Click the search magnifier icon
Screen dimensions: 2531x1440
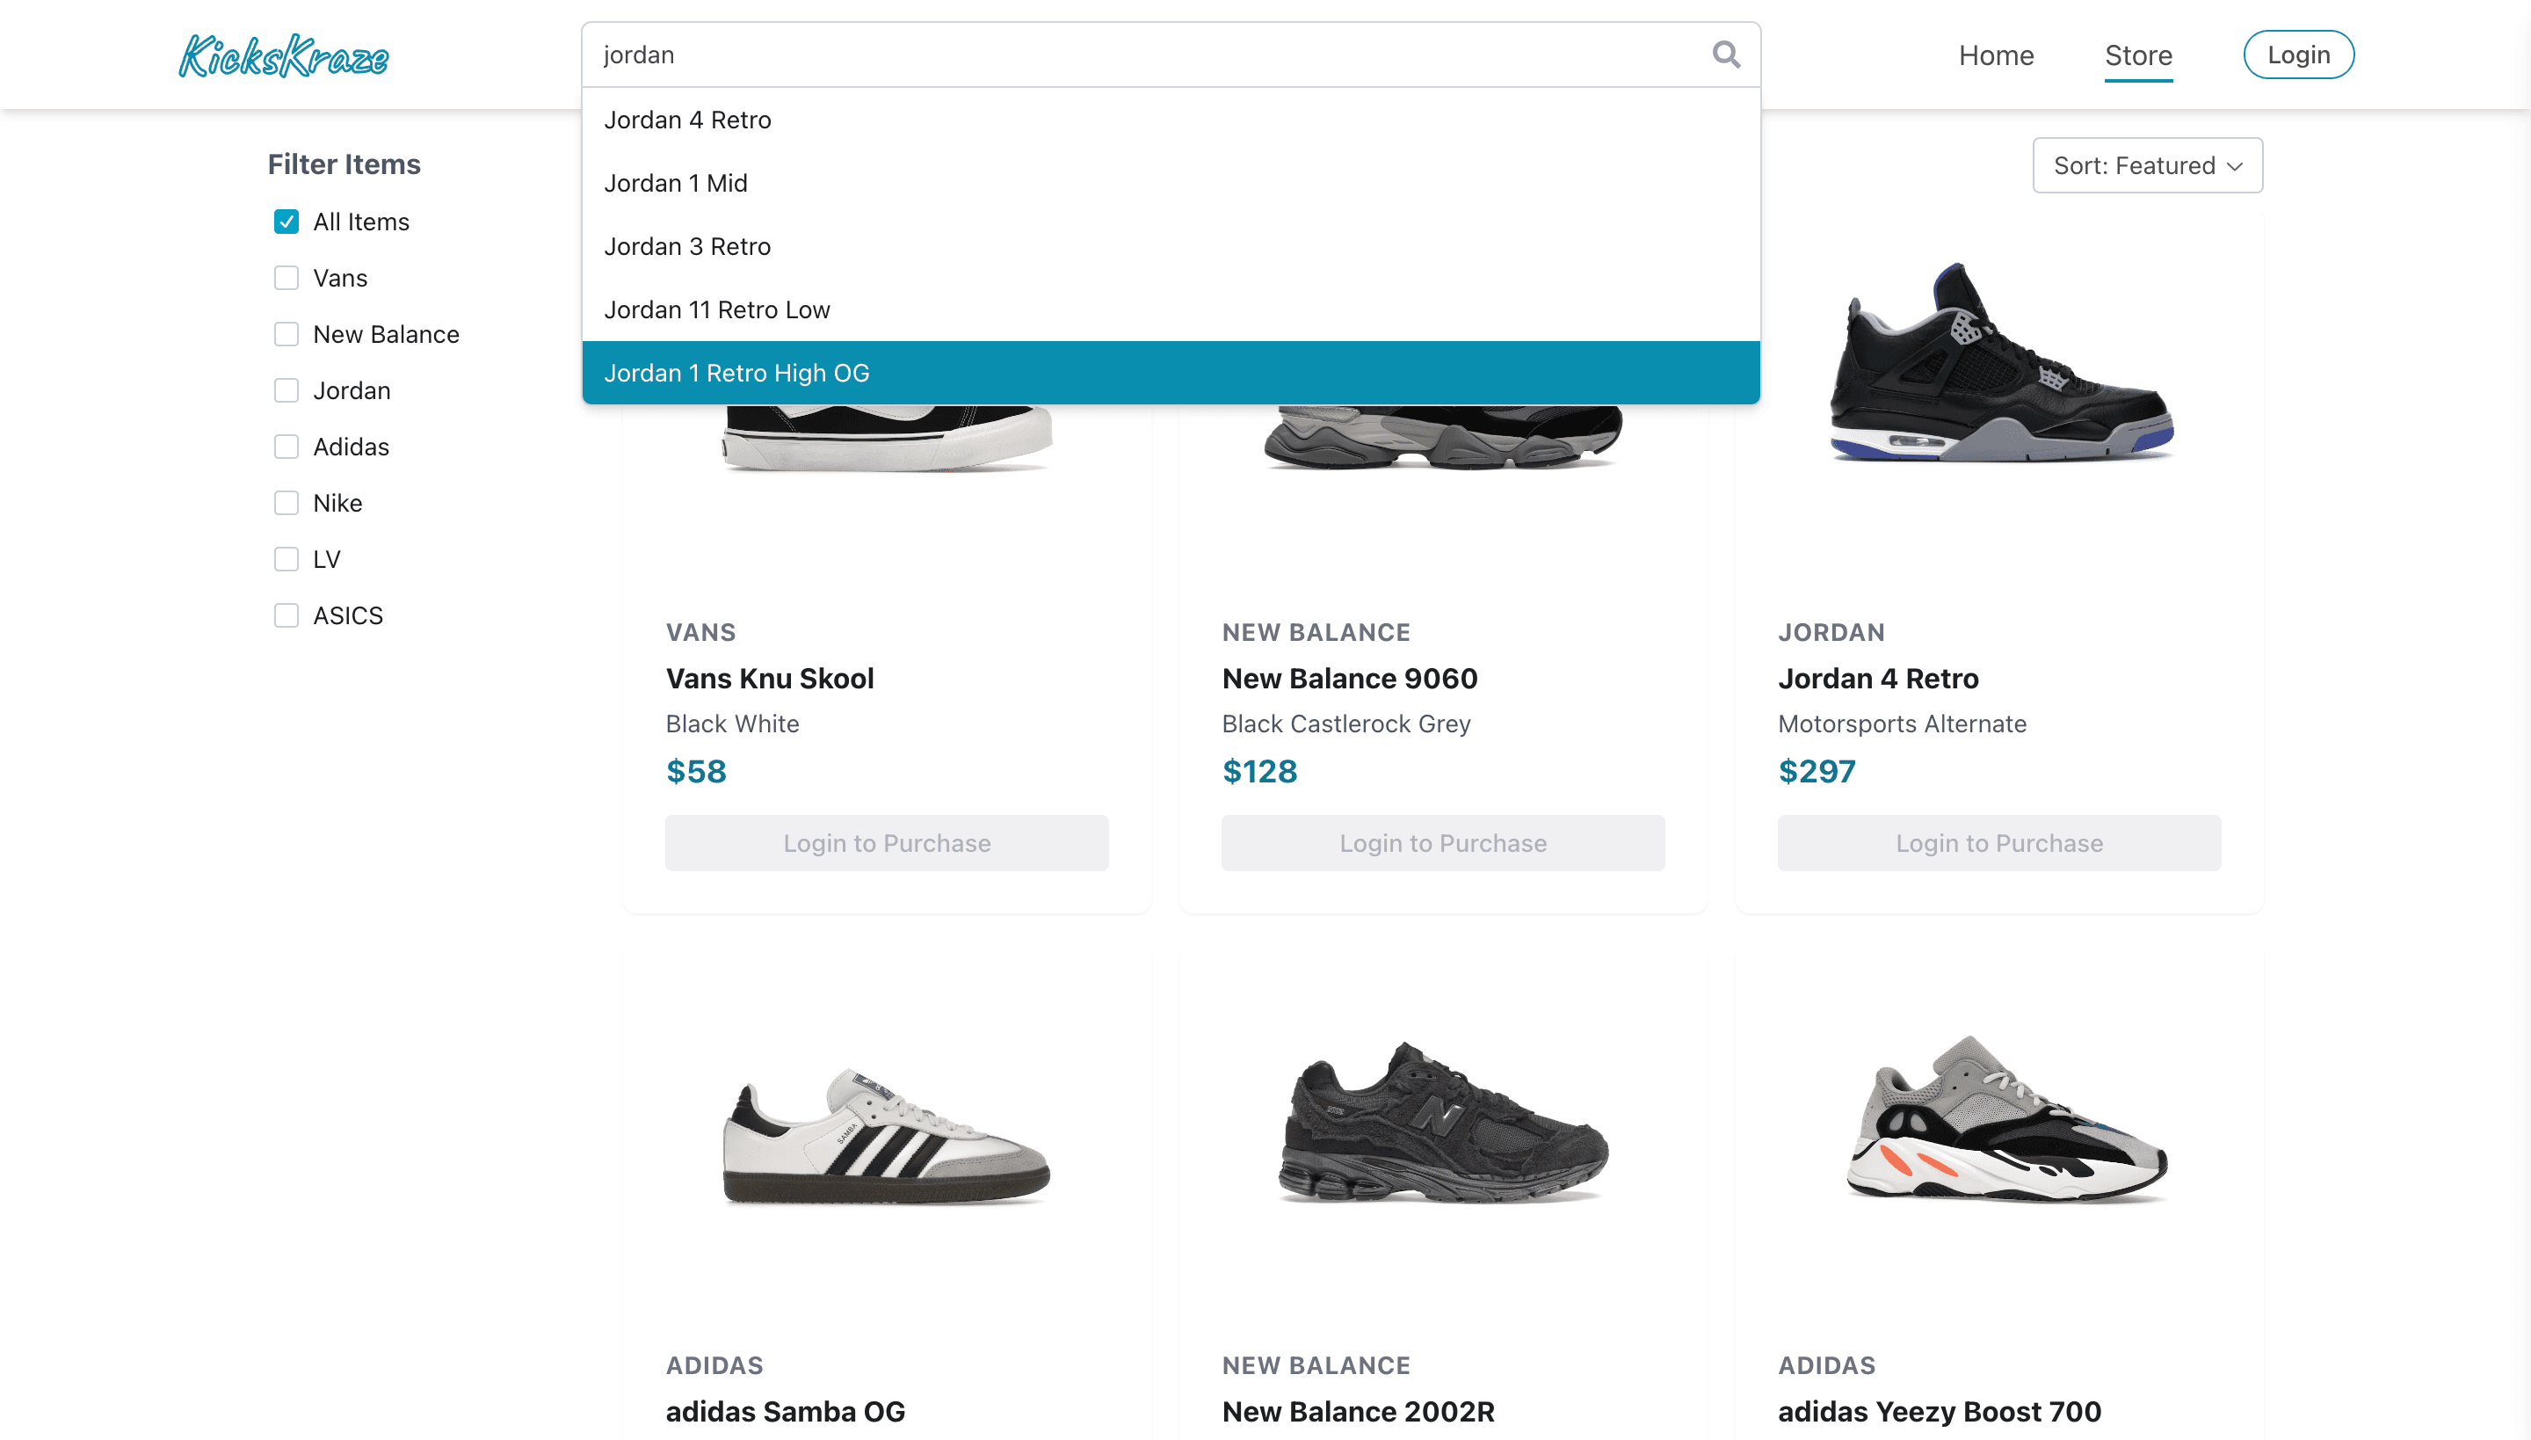pyautogui.click(x=1726, y=55)
